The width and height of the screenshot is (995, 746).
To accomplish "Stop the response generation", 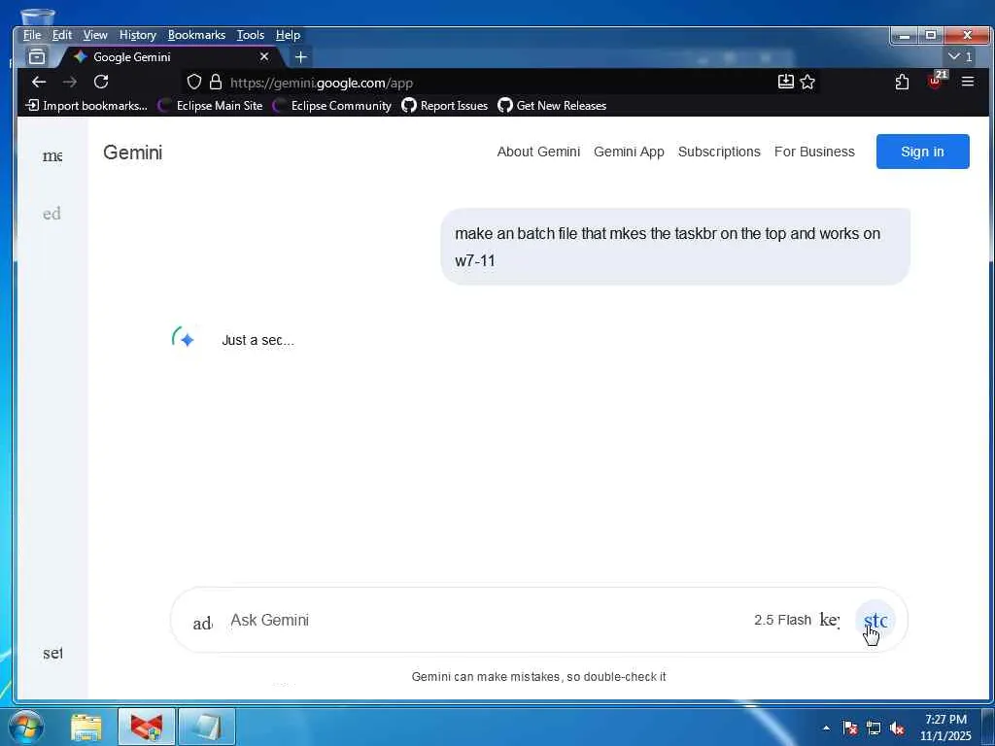I will pyautogui.click(x=875, y=620).
